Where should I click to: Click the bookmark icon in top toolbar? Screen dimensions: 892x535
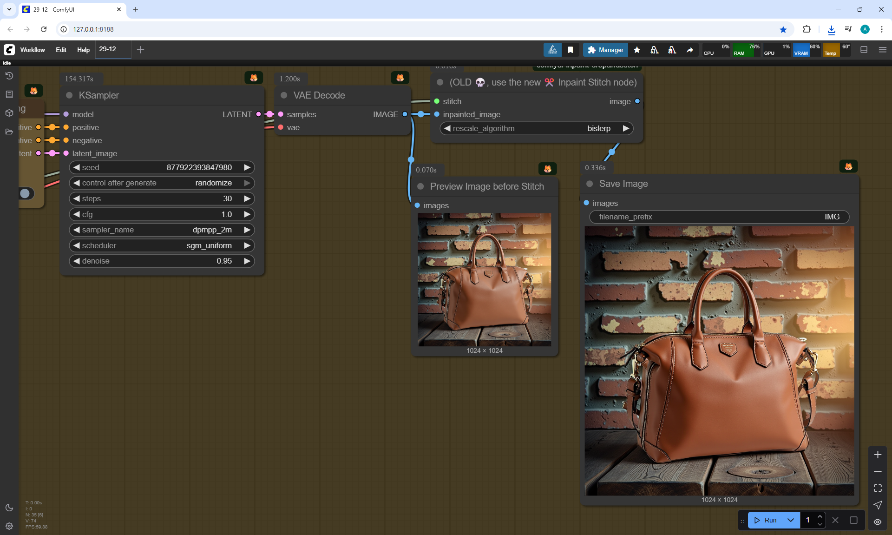point(570,50)
